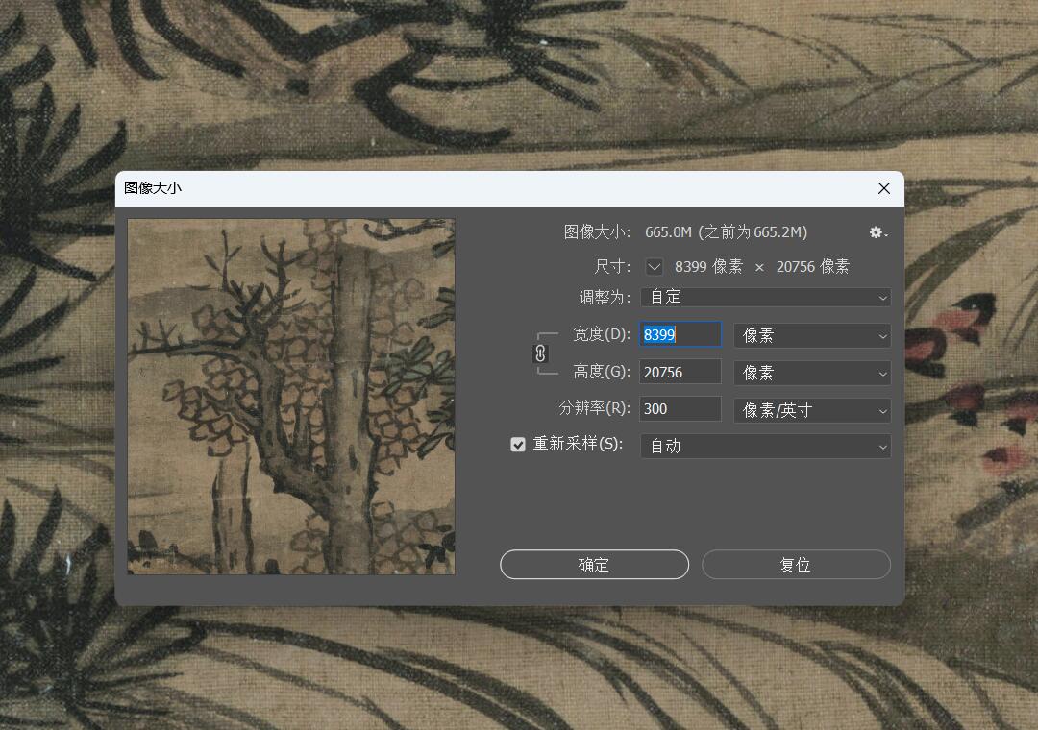Click the 20756 像素 dimension text

(812, 267)
